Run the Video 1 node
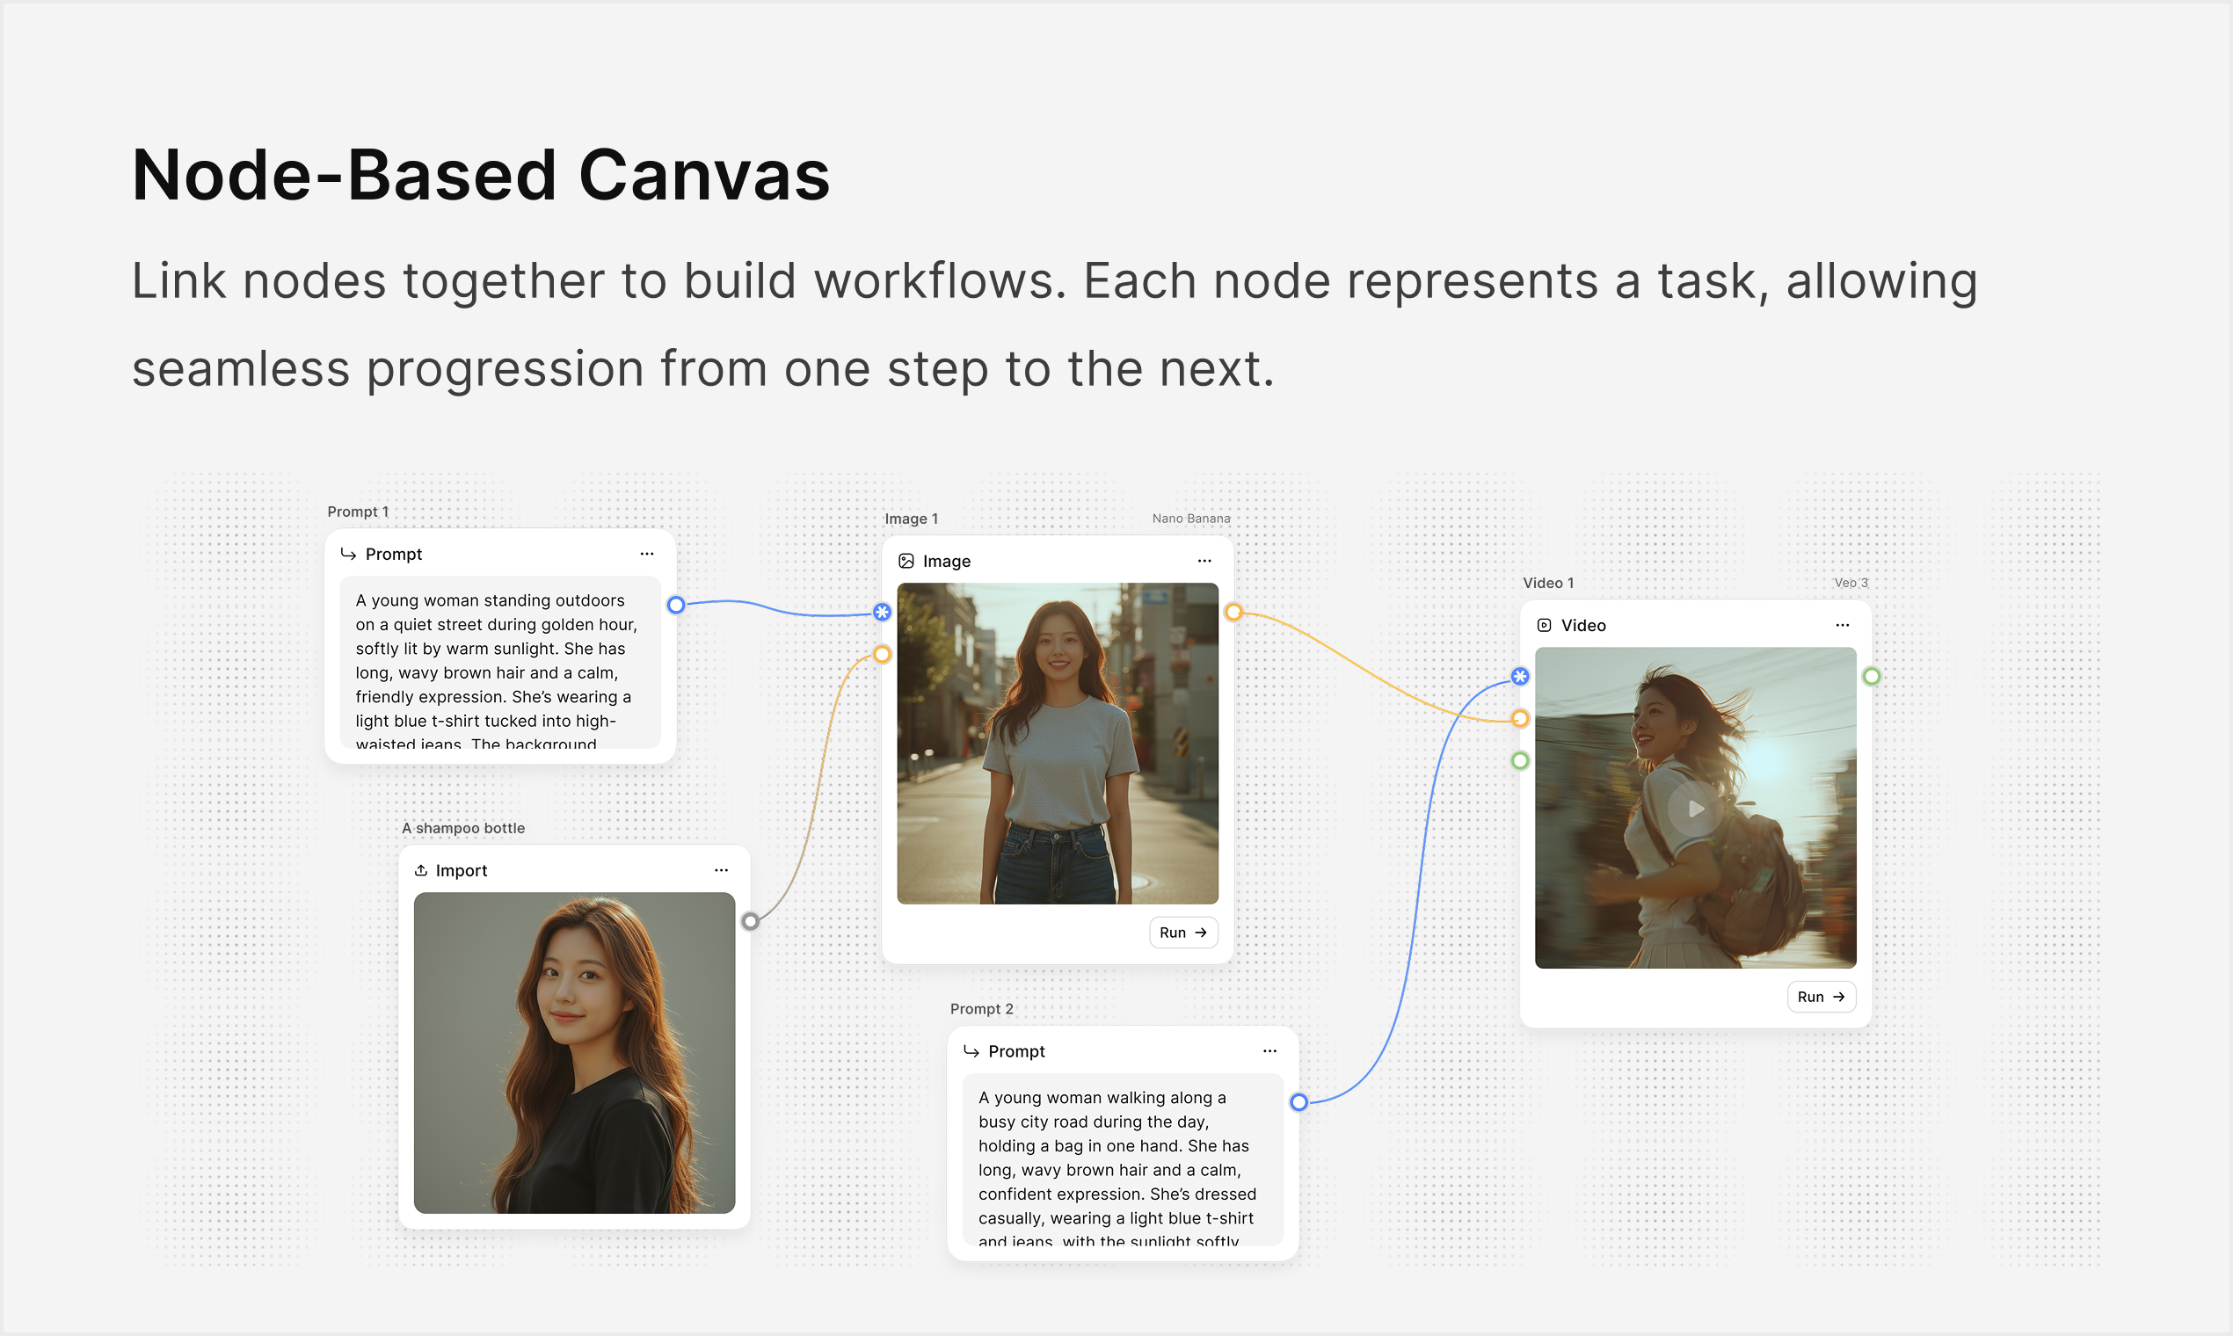Screen dimensions: 2233x1336 coord(1821,997)
